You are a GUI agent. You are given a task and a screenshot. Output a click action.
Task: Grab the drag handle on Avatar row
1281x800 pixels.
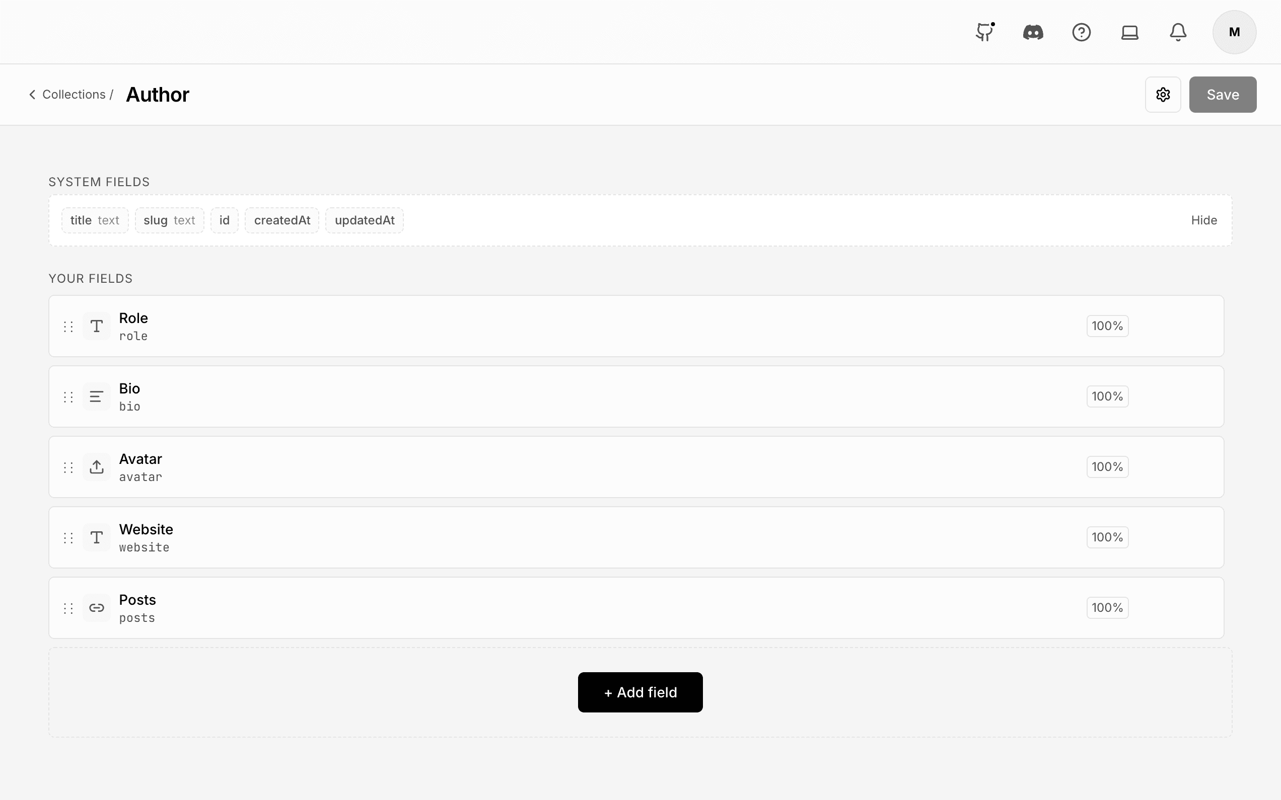(x=68, y=467)
